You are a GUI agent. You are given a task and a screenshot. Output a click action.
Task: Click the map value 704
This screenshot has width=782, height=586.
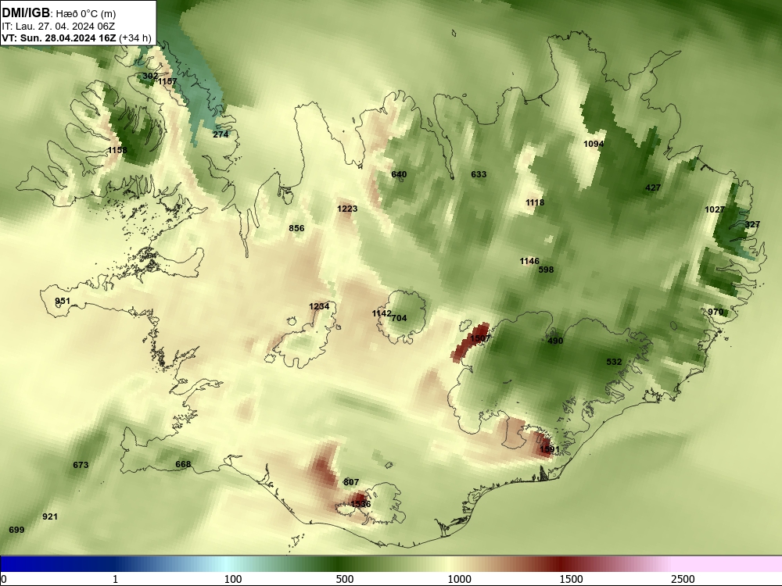coord(399,318)
